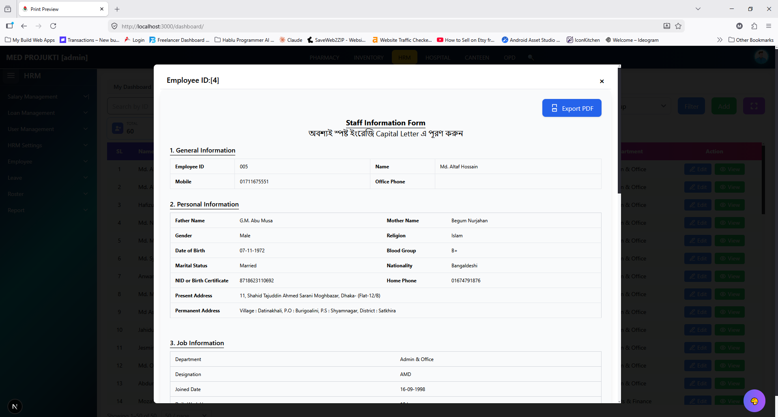Go back to previous page
Image resolution: width=778 pixels, height=417 pixels.
(x=24, y=26)
